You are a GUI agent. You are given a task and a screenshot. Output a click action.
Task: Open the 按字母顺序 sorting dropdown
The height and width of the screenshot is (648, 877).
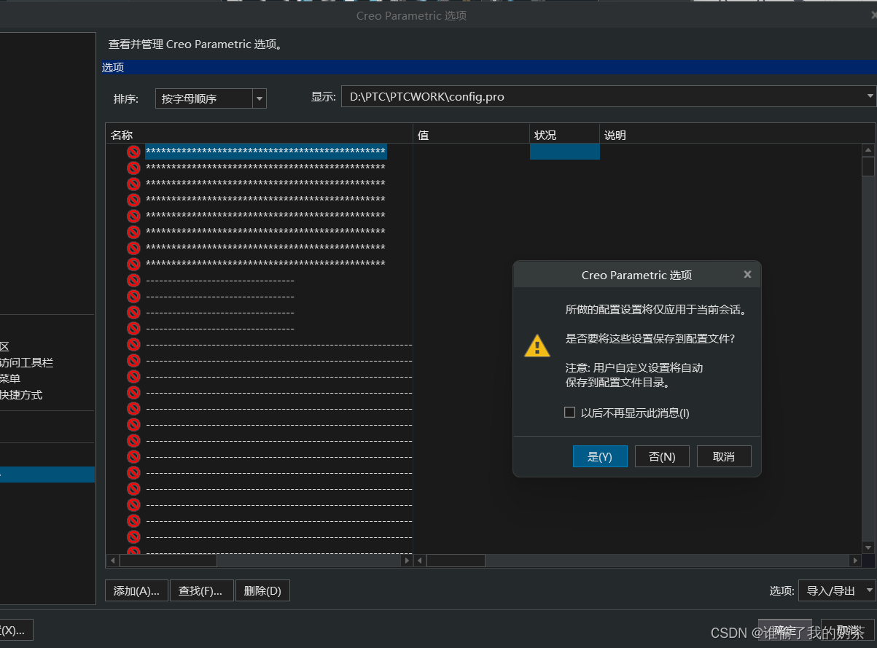259,98
